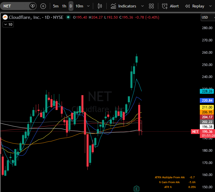This screenshot has height=192, width=215.
Task: Expand the Indicators favorites dropdown arrow
Action: coord(142,6)
